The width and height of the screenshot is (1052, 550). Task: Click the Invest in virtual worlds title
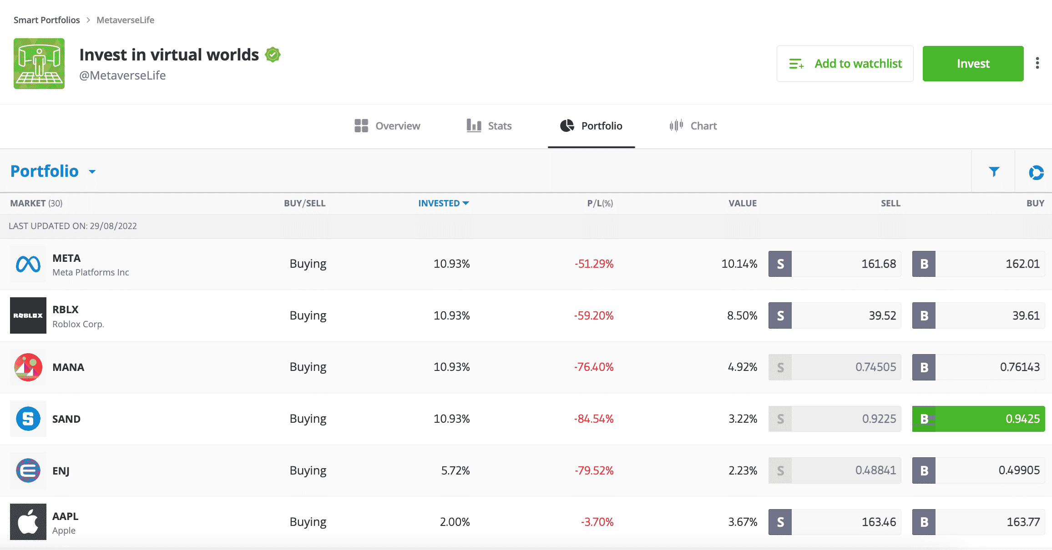[x=169, y=55]
